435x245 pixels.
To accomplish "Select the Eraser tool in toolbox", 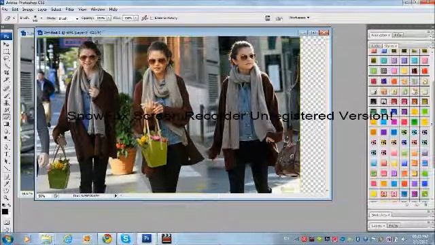I will click(6, 117).
